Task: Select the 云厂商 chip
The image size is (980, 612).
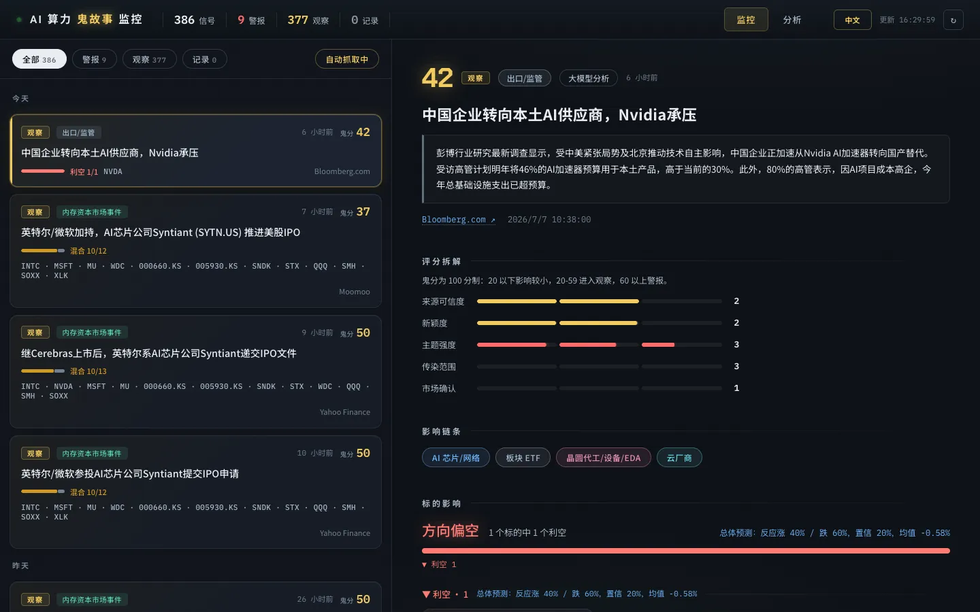Action: 679,458
